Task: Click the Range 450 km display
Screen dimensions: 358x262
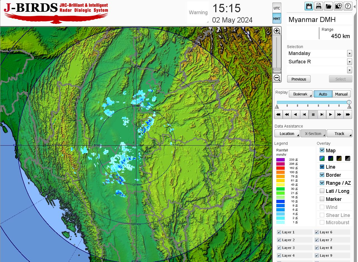Action: [x=335, y=33]
